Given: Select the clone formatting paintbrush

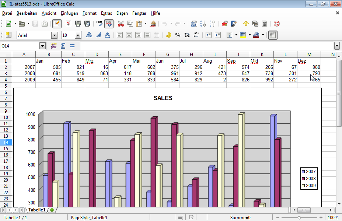Looking at the screenshot, I should [153, 24].
